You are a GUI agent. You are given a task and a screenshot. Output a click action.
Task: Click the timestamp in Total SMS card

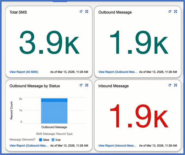69,72
